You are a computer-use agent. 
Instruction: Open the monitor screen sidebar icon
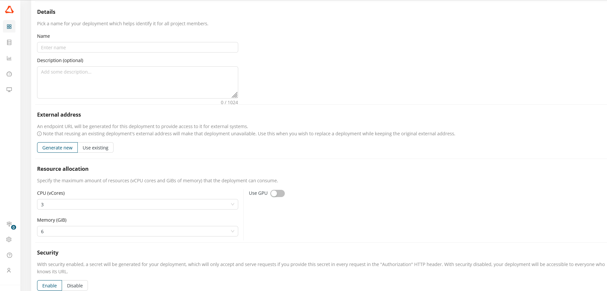coord(9,90)
